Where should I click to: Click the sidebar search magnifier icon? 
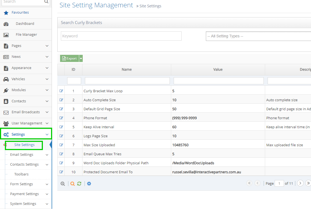click(x=46, y=2)
